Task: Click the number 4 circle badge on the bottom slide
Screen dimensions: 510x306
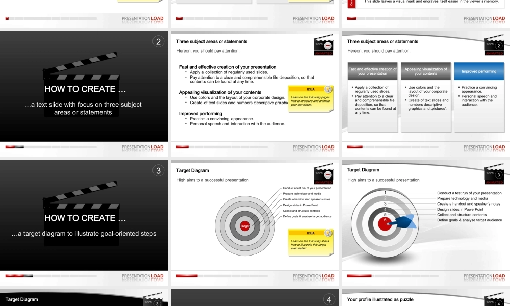Action: [x=329, y=299]
